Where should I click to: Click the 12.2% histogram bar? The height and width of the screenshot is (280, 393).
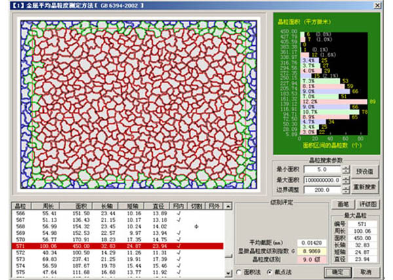coord(334,101)
